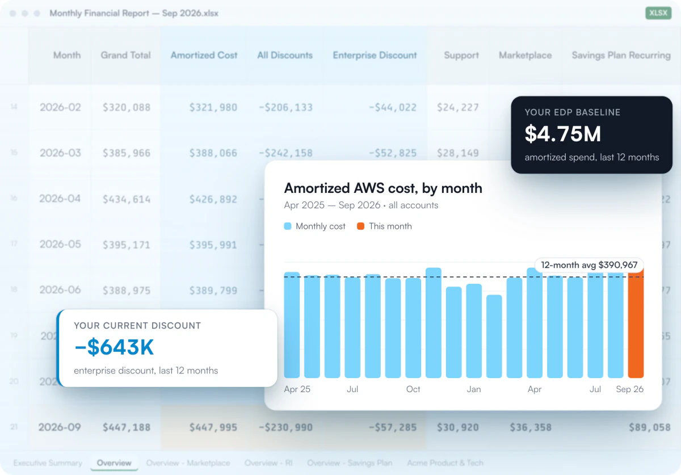Click the blue Monthly cost legend swatch

pyautogui.click(x=288, y=226)
